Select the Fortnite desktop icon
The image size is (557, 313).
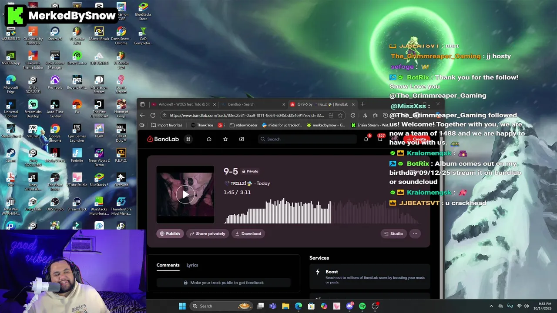click(x=77, y=156)
